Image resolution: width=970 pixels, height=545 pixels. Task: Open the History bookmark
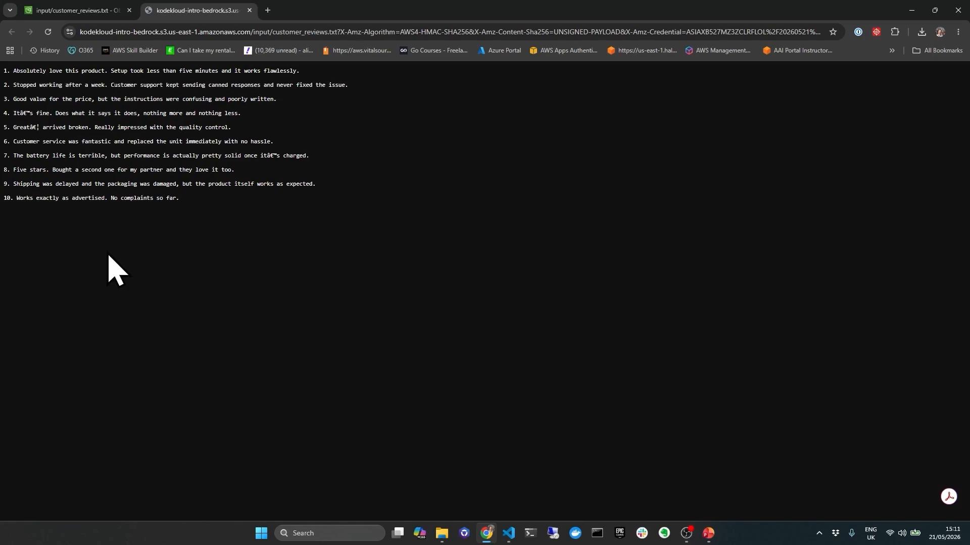tap(44, 50)
